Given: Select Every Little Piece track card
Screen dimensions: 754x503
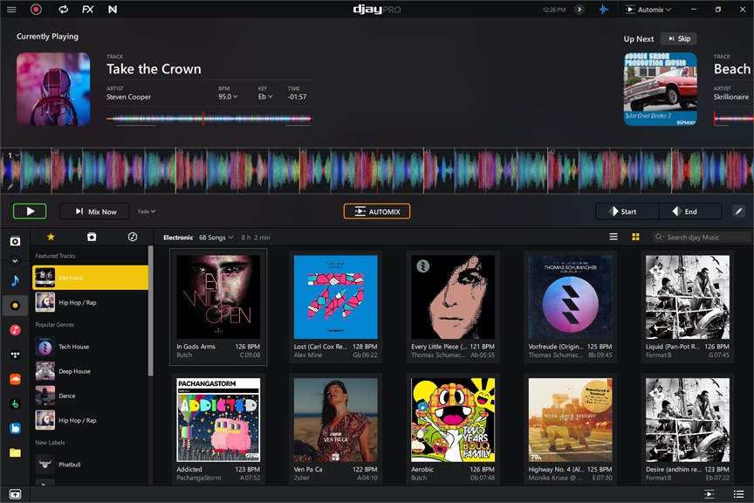Looking at the screenshot, I should [x=453, y=307].
